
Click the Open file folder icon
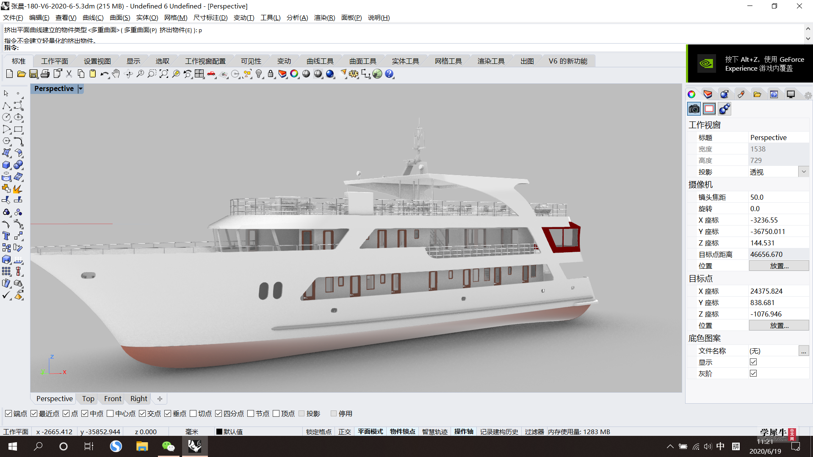21,74
